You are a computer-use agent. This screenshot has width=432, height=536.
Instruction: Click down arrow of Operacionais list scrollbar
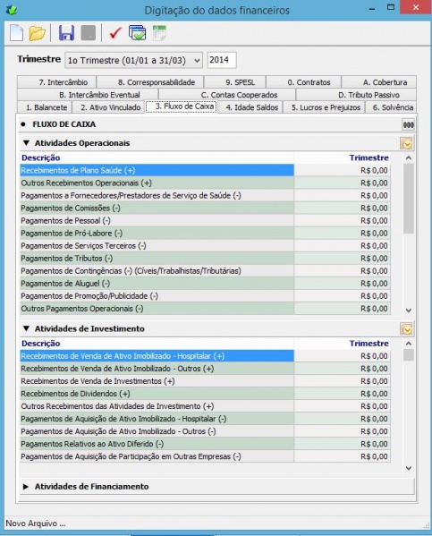409,311
